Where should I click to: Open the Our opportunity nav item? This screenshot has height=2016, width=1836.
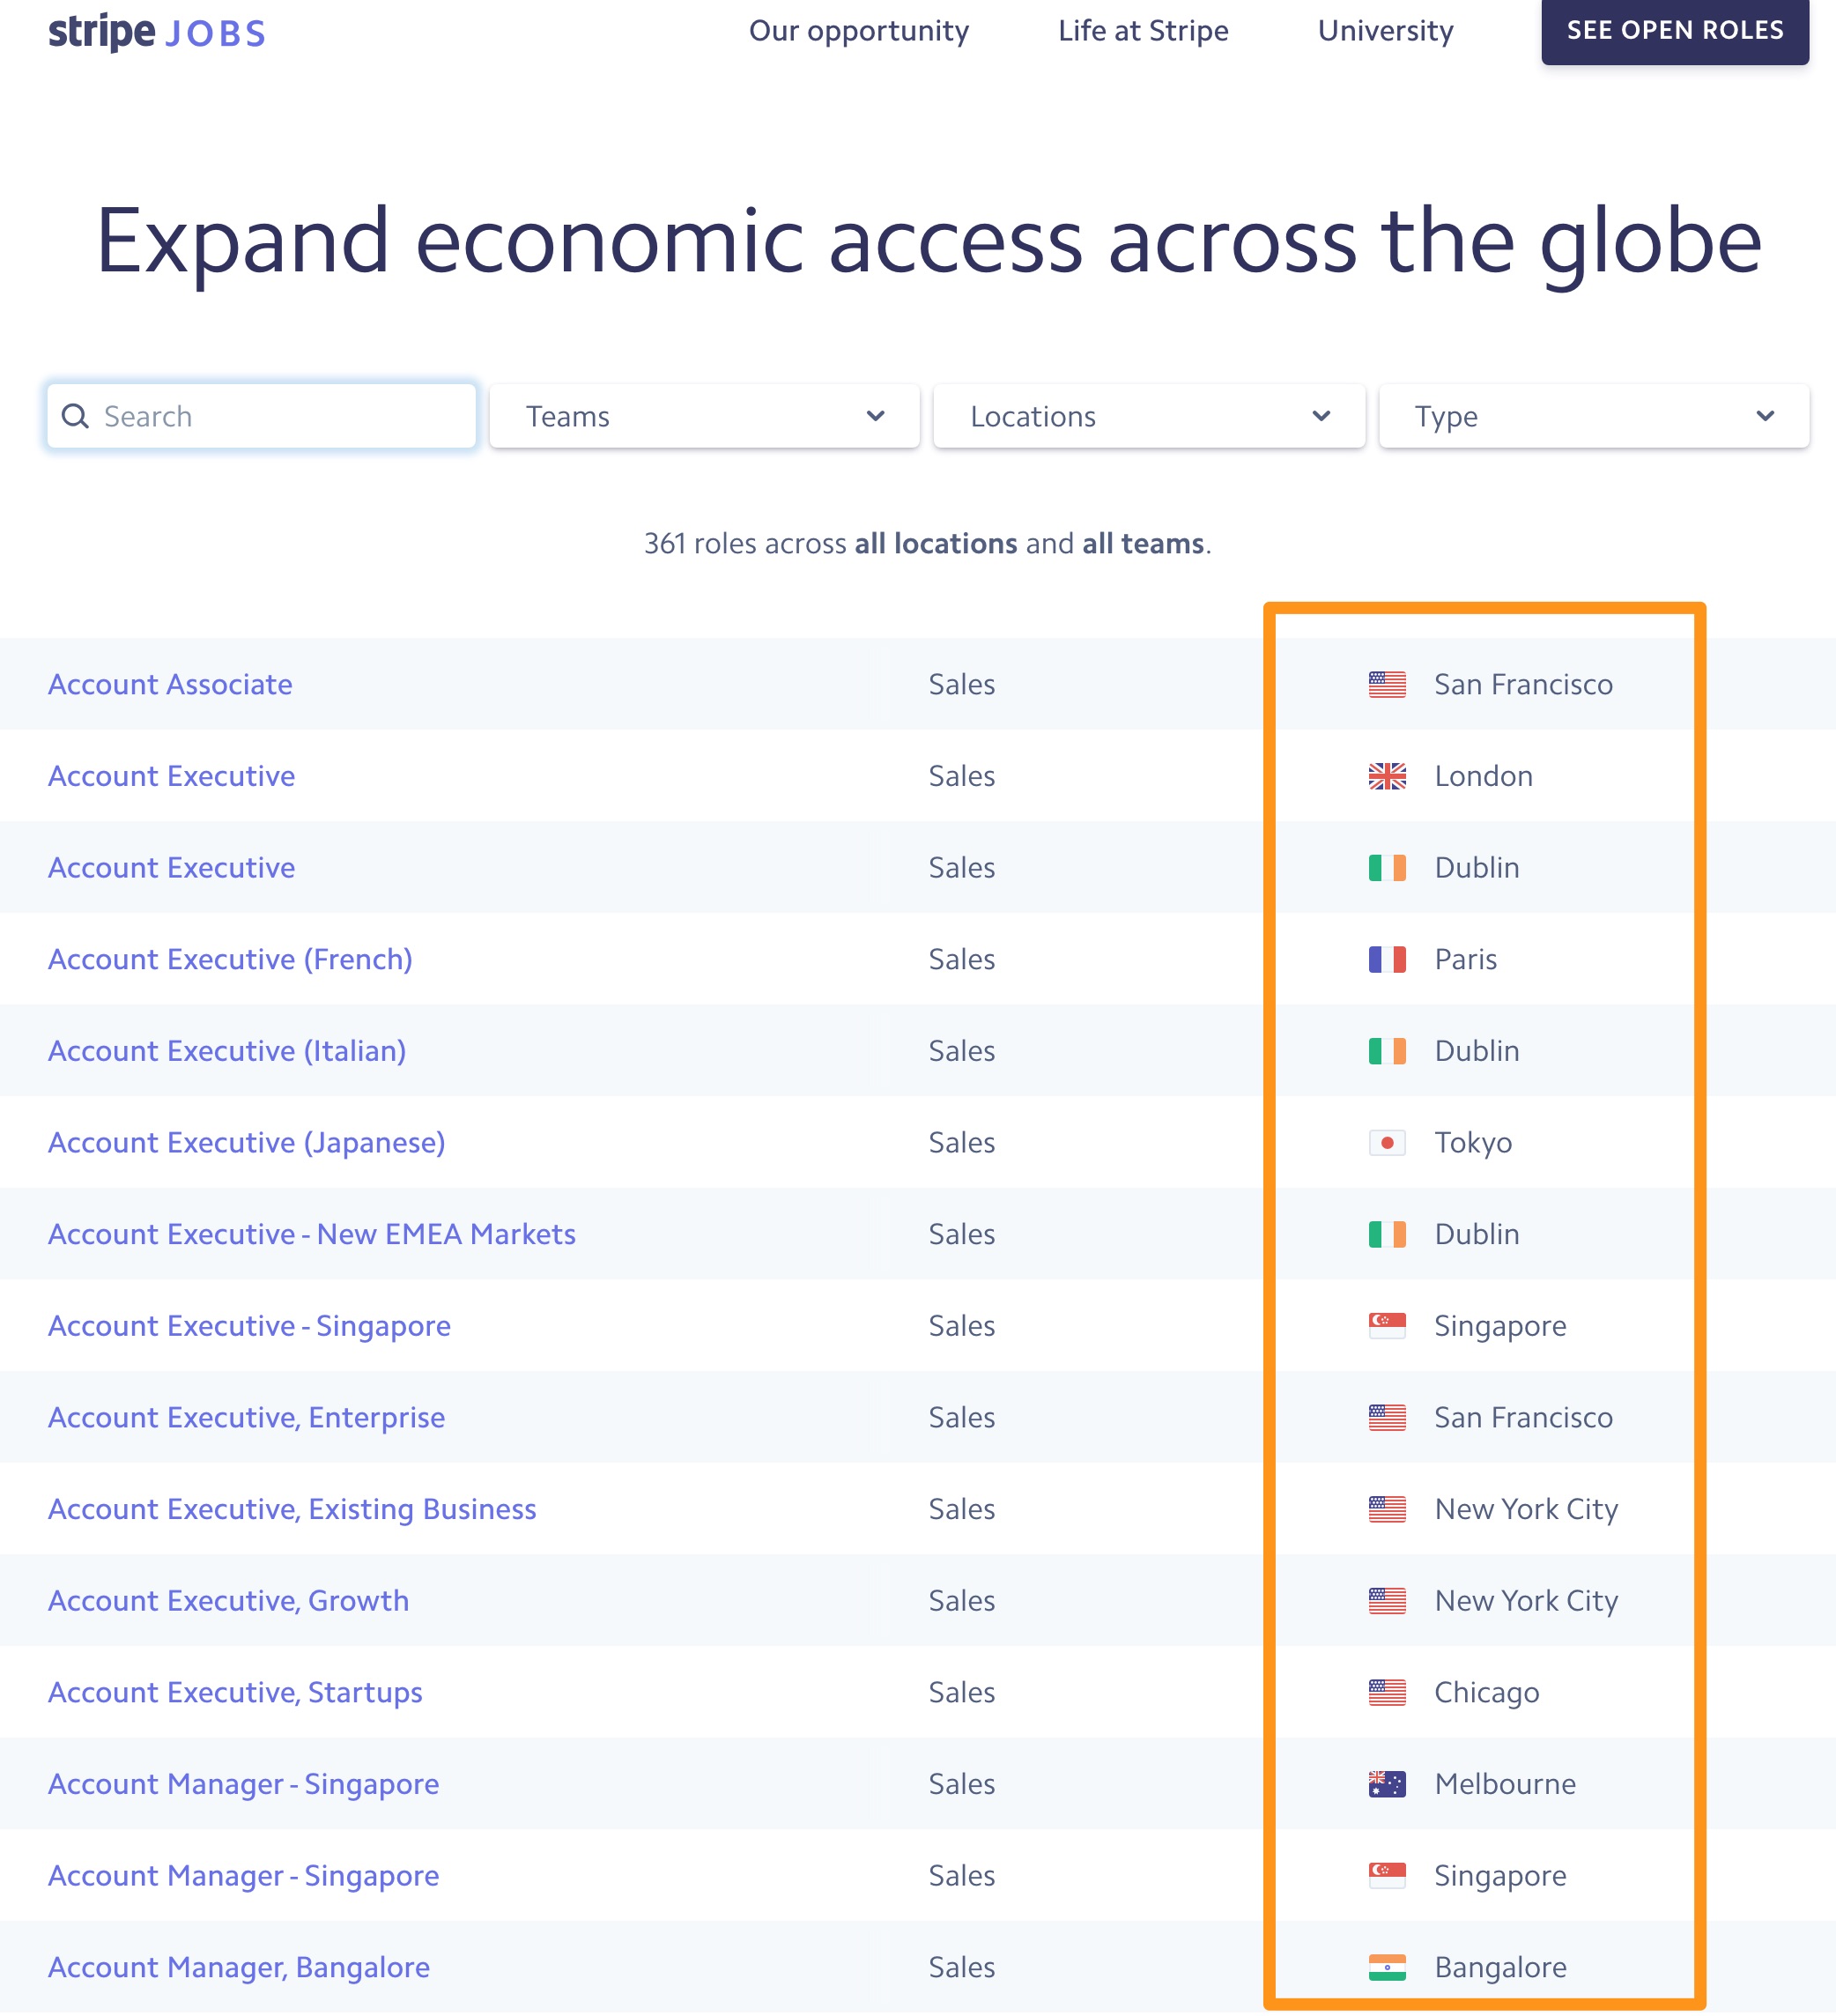tap(859, 31)
